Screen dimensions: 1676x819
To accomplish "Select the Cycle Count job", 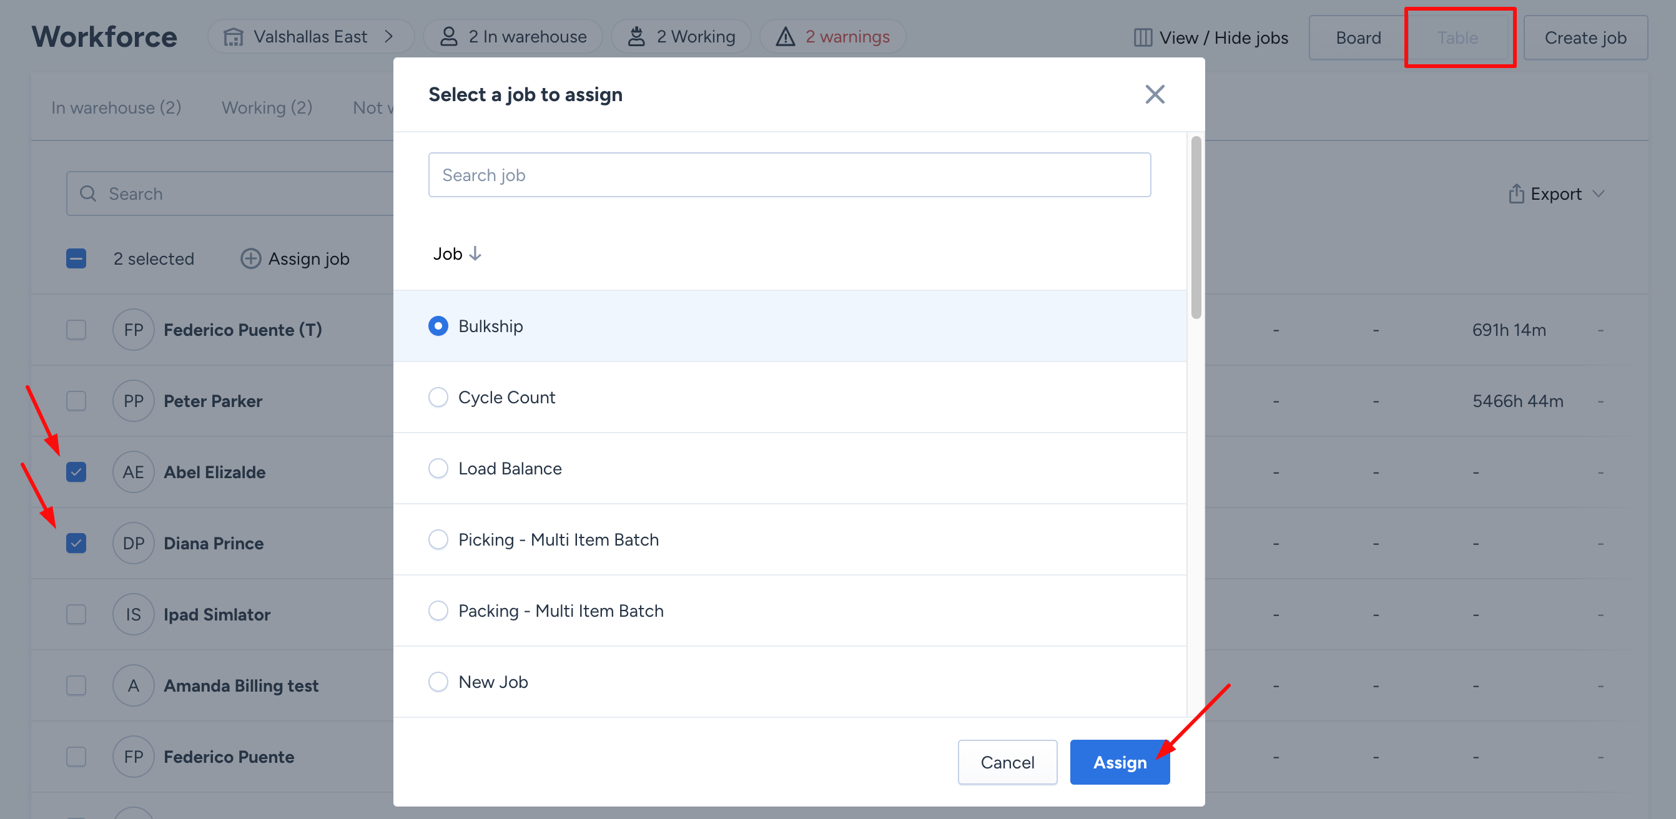I will [438, 398].
